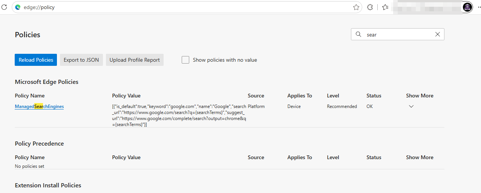Click 'Status' header under Policy Precedence
This screenshot has height=193, width=481.
(x=374, y=157)
